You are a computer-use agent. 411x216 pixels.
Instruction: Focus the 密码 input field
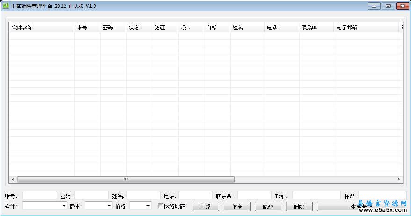pyautogui.click(x=92, y=195)
